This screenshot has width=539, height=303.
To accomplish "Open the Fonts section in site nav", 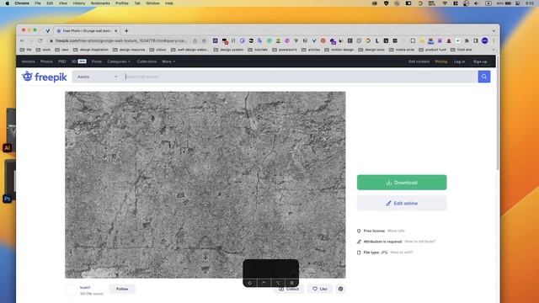I will click(97, 61).
